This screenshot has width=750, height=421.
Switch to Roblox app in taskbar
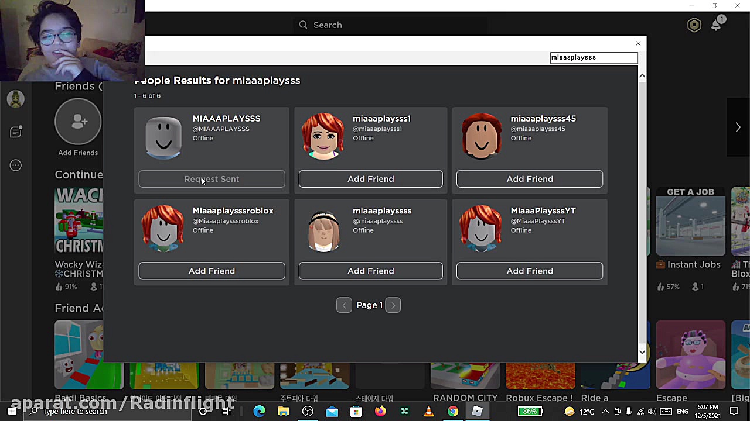[x=477, y=412]
